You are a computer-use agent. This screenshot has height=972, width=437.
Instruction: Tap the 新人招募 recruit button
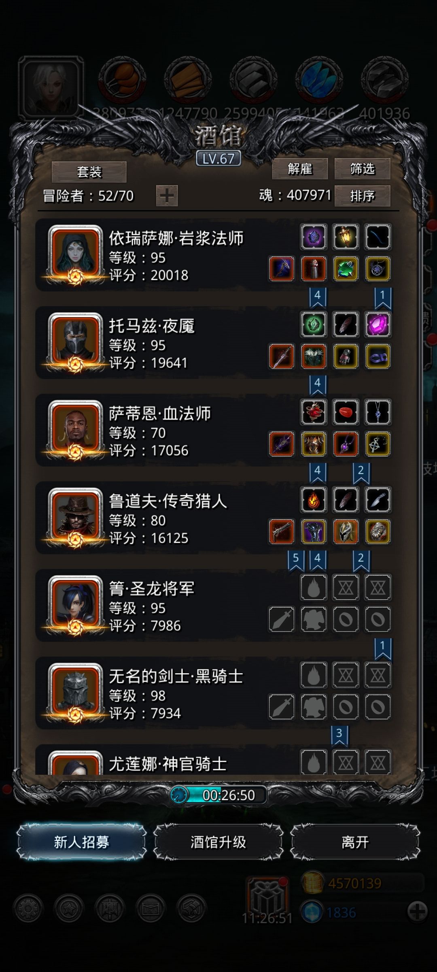[81, 842]
